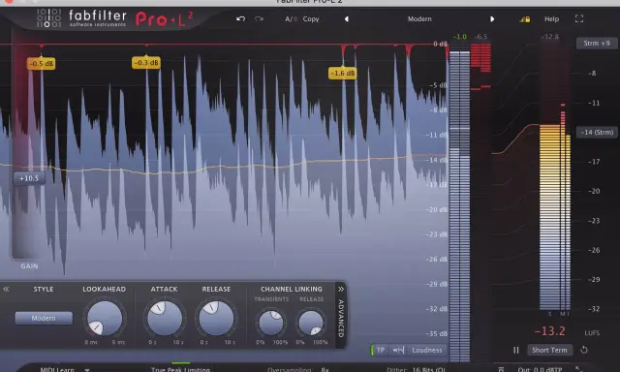Toggle the ADVANCED panel expander
This screenshot has height=372, width=620.
[x=341, y=314]
